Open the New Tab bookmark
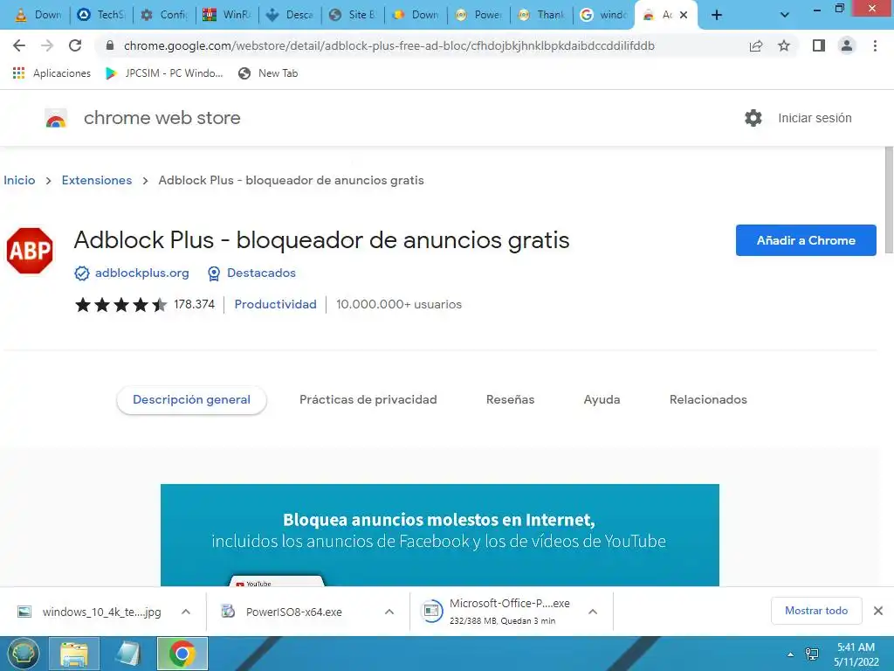This screenshot has width=894, height=671. pyautogui.click(x=268, y=73)
